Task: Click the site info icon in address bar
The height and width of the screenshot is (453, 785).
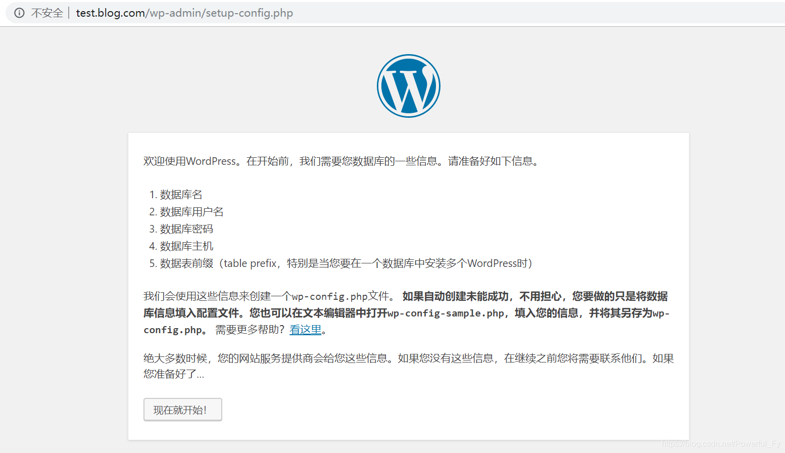Action: click(19, 13)
